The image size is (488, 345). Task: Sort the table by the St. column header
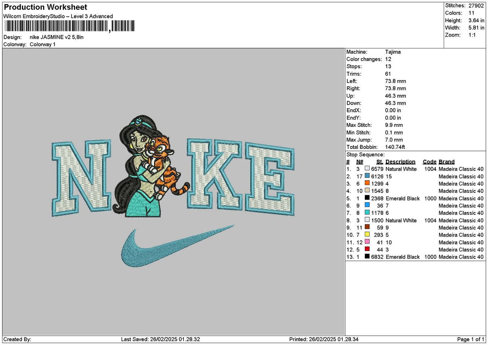[379, 162]
